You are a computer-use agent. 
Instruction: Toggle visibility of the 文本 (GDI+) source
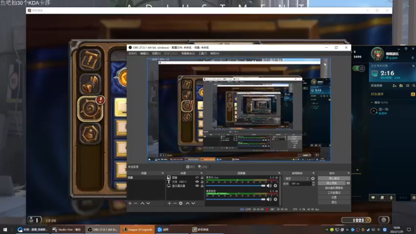(x=197, y=181)
